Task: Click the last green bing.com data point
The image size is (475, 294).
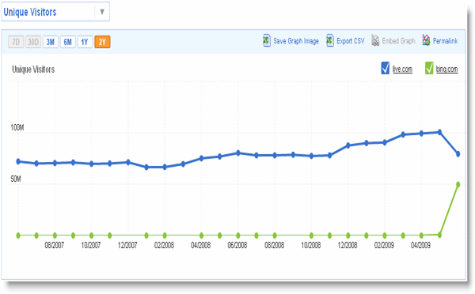Action: 458,184
